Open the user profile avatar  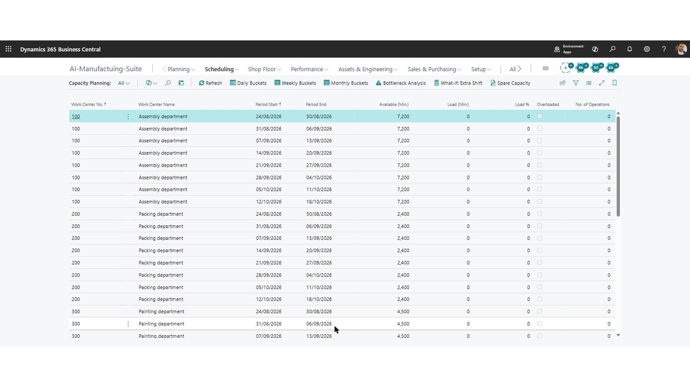click(681, 49)
